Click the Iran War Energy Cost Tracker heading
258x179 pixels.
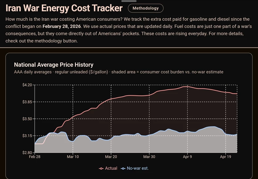pyautogui.click(x=64, y=8)
